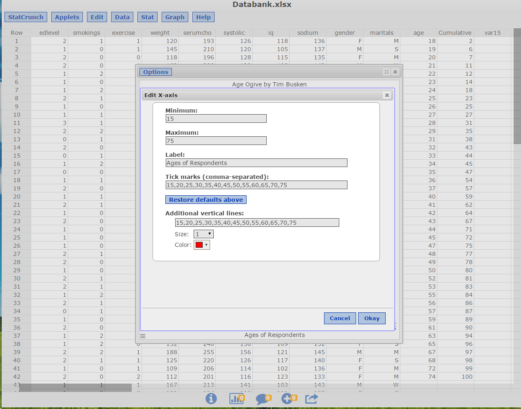This screenshot has width=521, height=409.
Task: Select the exercise column header
Action: click(123, 33)
